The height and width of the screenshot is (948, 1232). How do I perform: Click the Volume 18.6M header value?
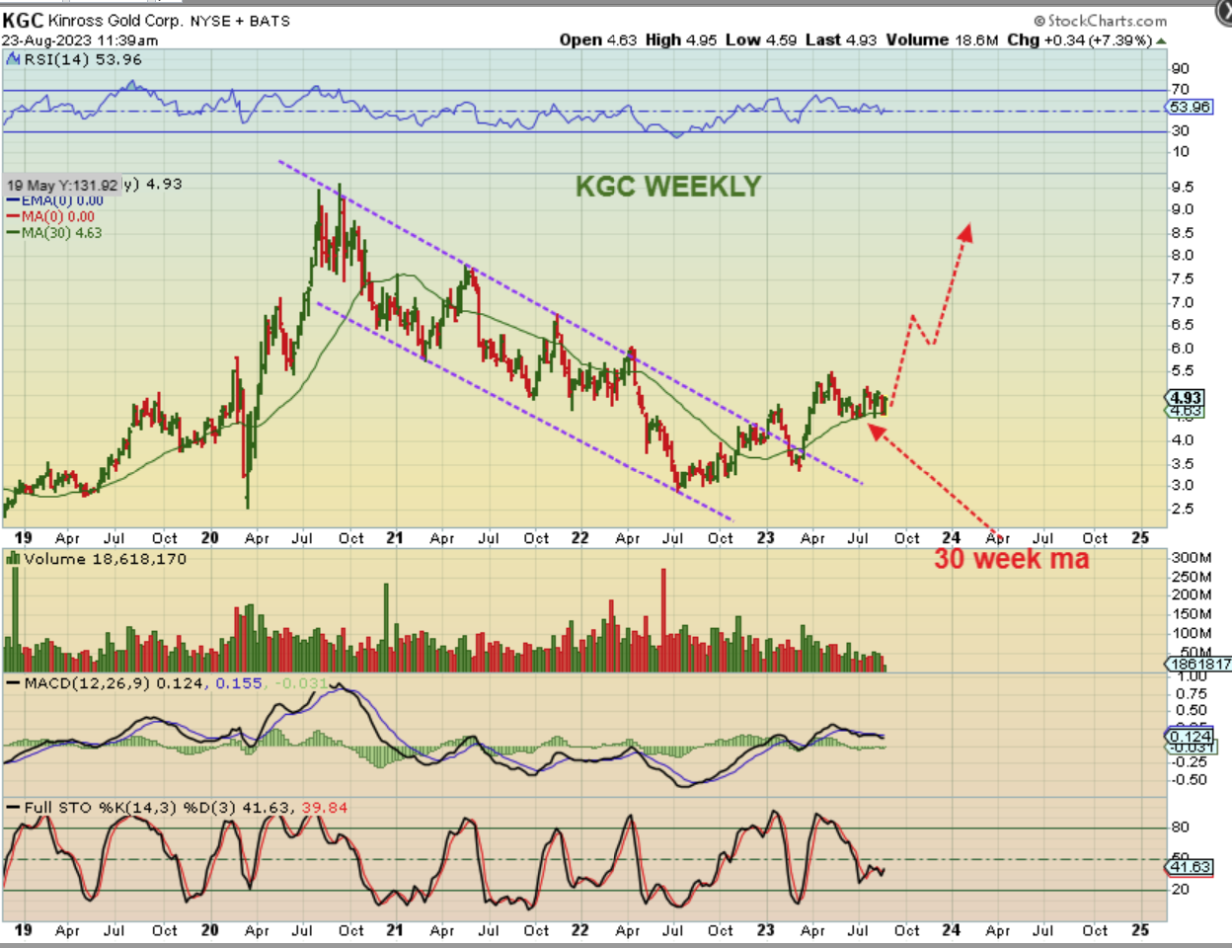942,39
